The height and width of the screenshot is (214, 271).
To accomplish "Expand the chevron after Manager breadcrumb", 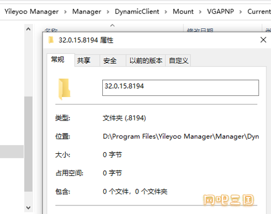I will (108, 12).
